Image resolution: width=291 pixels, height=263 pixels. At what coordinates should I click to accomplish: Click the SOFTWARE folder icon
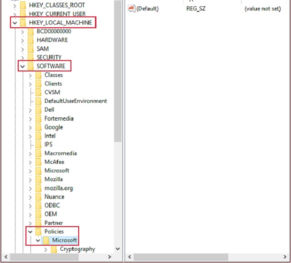click(30, 66)
